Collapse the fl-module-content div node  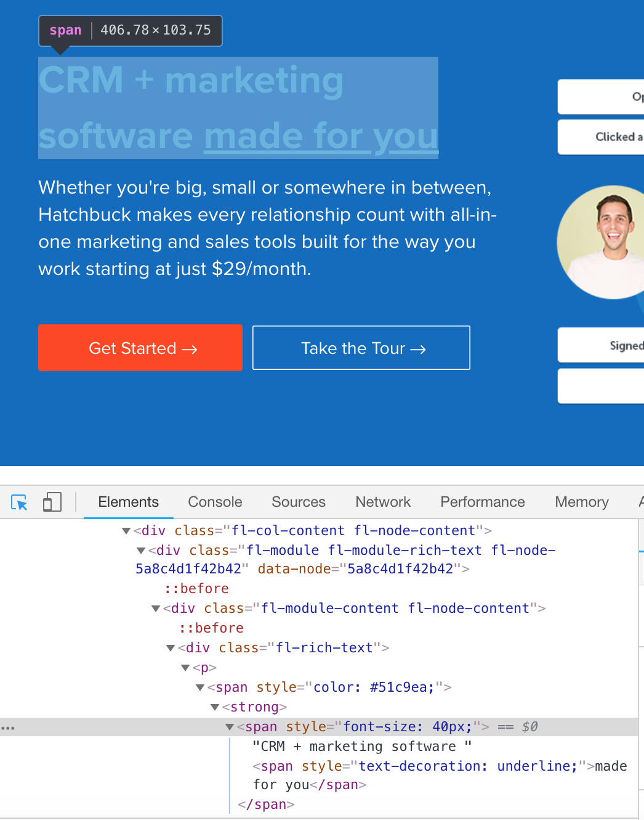tap(156, 609)
